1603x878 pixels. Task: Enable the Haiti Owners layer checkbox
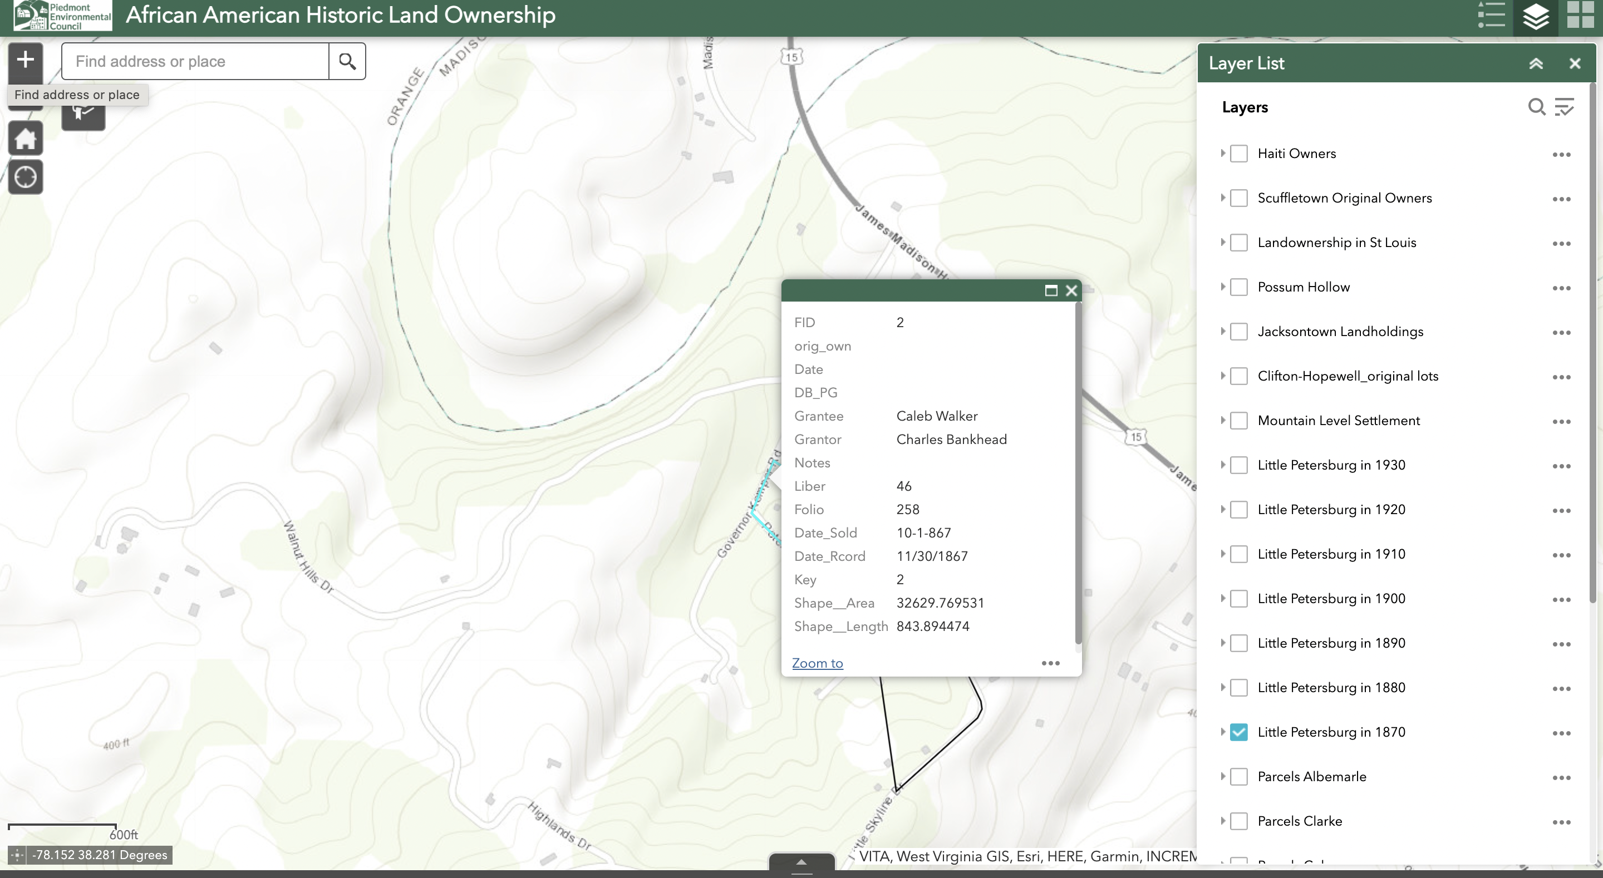coord(1238,154)
